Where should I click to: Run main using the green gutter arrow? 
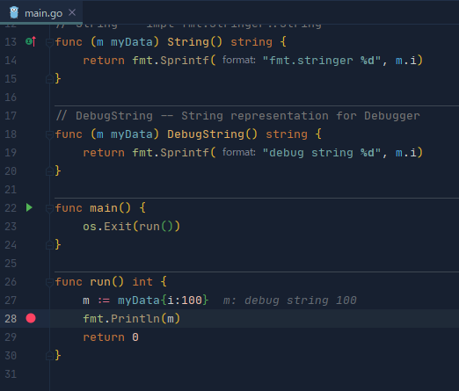coord(29,207)
